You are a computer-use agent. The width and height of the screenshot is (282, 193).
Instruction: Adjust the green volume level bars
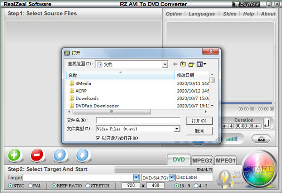click(x=232, y=139)
